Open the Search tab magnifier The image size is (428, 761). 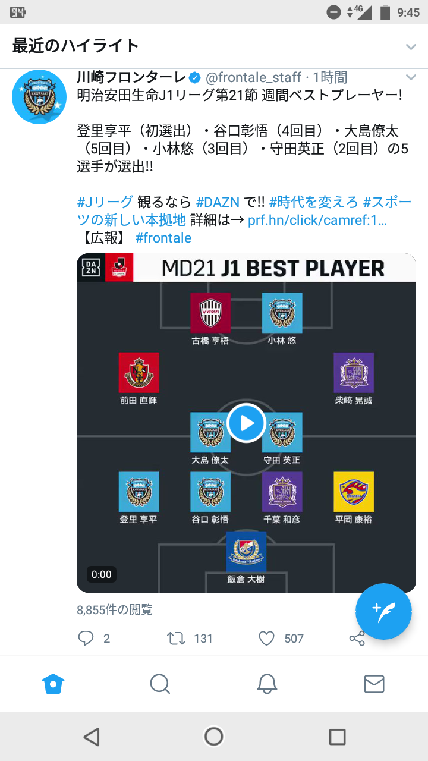click(160, 684)
